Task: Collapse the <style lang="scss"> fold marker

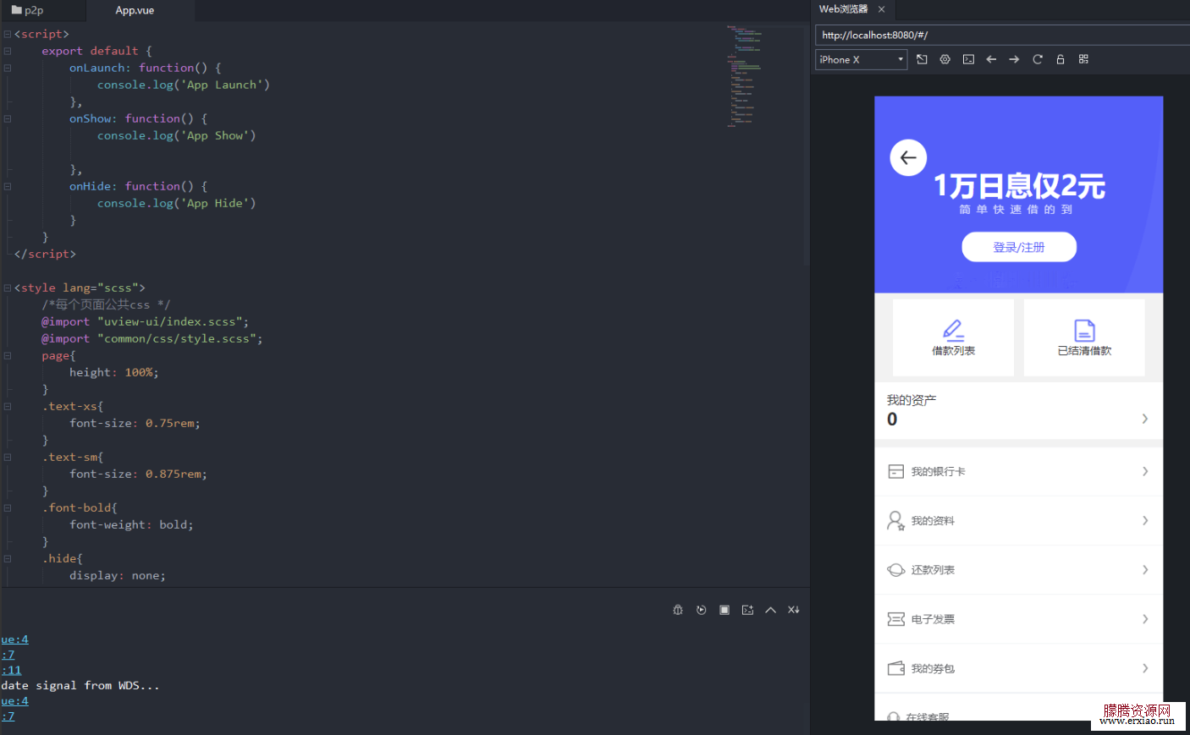Action: pyautogui.click(x=7, y=288)
